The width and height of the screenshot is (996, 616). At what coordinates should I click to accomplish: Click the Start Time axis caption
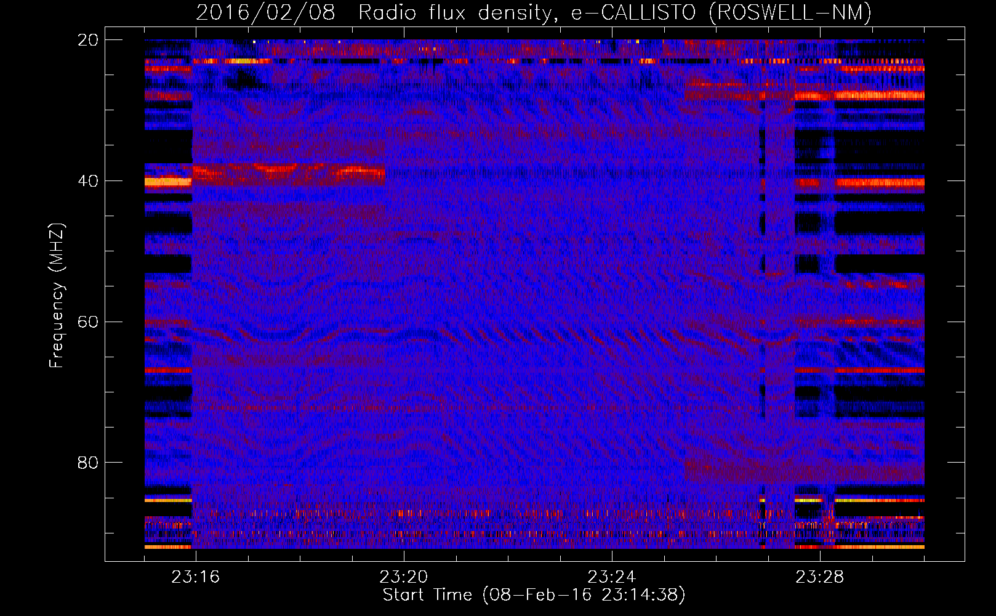pos(534,595)
